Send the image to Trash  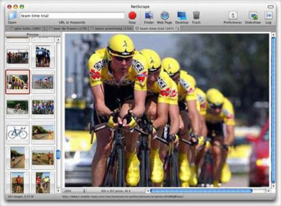click(196, 15)
